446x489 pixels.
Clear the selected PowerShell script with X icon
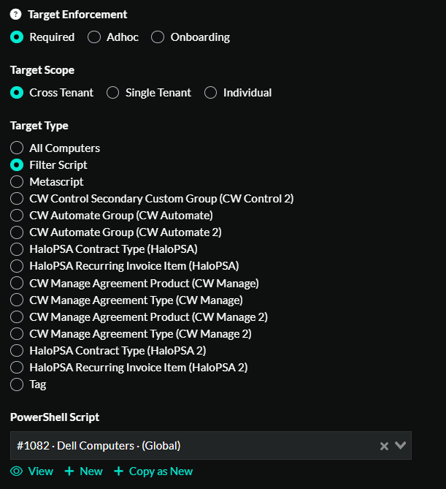click(x=384, y=446)
